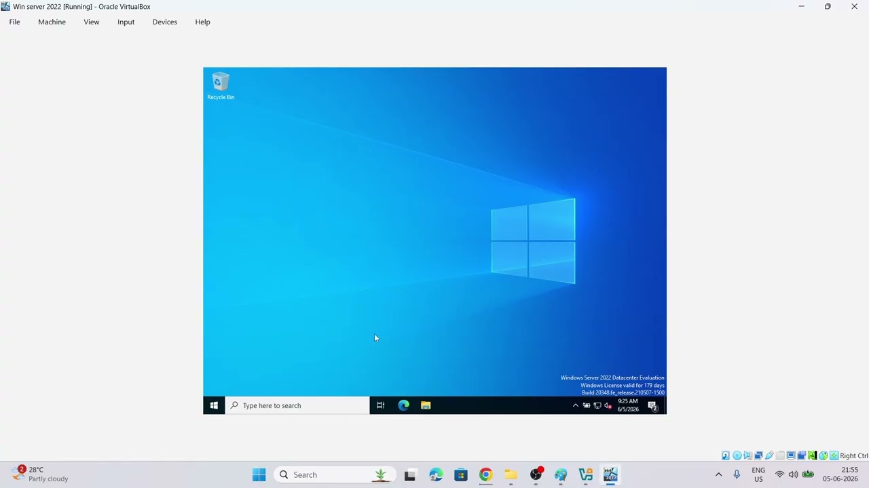Click the guest tray removable device icon
The image size is (869, 488).
(x=587, y=405)
